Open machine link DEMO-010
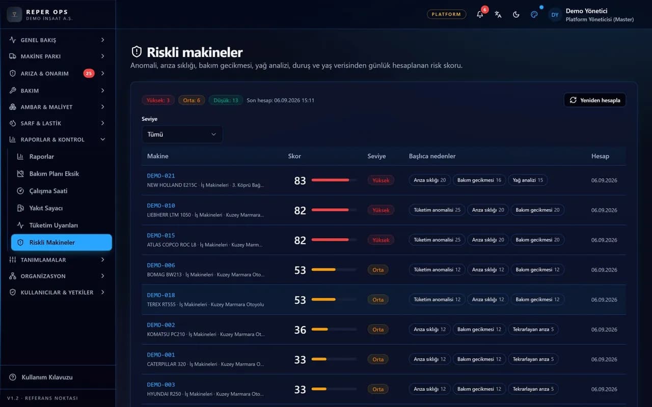This screenshot has height=407, width=652. [161, 206]
